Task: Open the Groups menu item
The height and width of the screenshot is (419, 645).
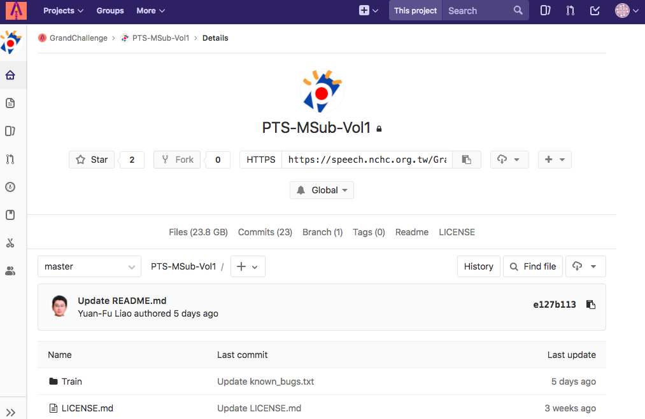Action: pos(110,10)
